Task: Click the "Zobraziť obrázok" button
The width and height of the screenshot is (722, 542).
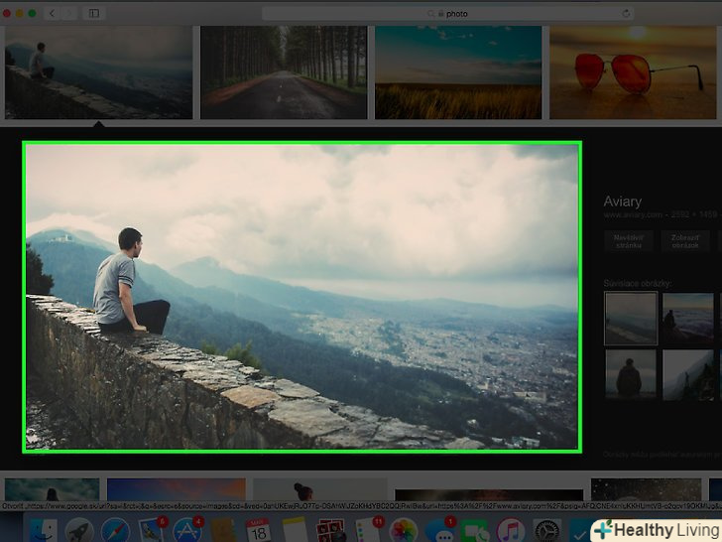Action: (685, 241)
